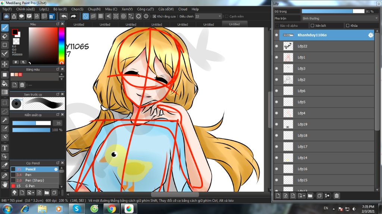The image size is (382, 214).
Task: Select the G Pen brush
Action: (x=35, y=186)
